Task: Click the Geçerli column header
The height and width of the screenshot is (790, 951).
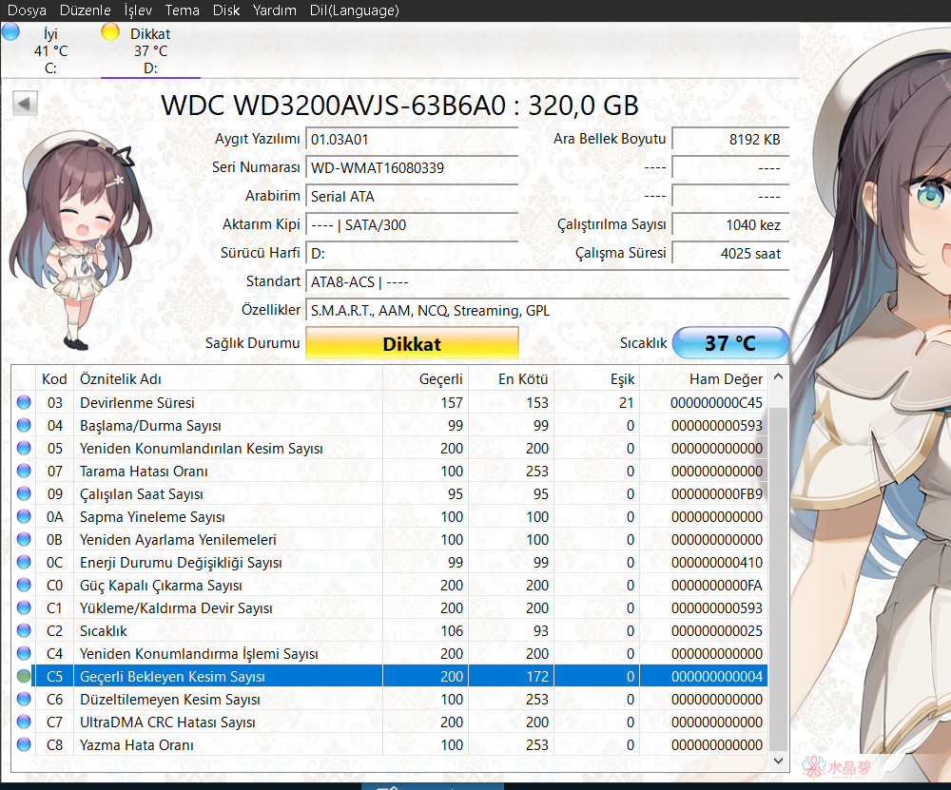Action: (425, 379)
